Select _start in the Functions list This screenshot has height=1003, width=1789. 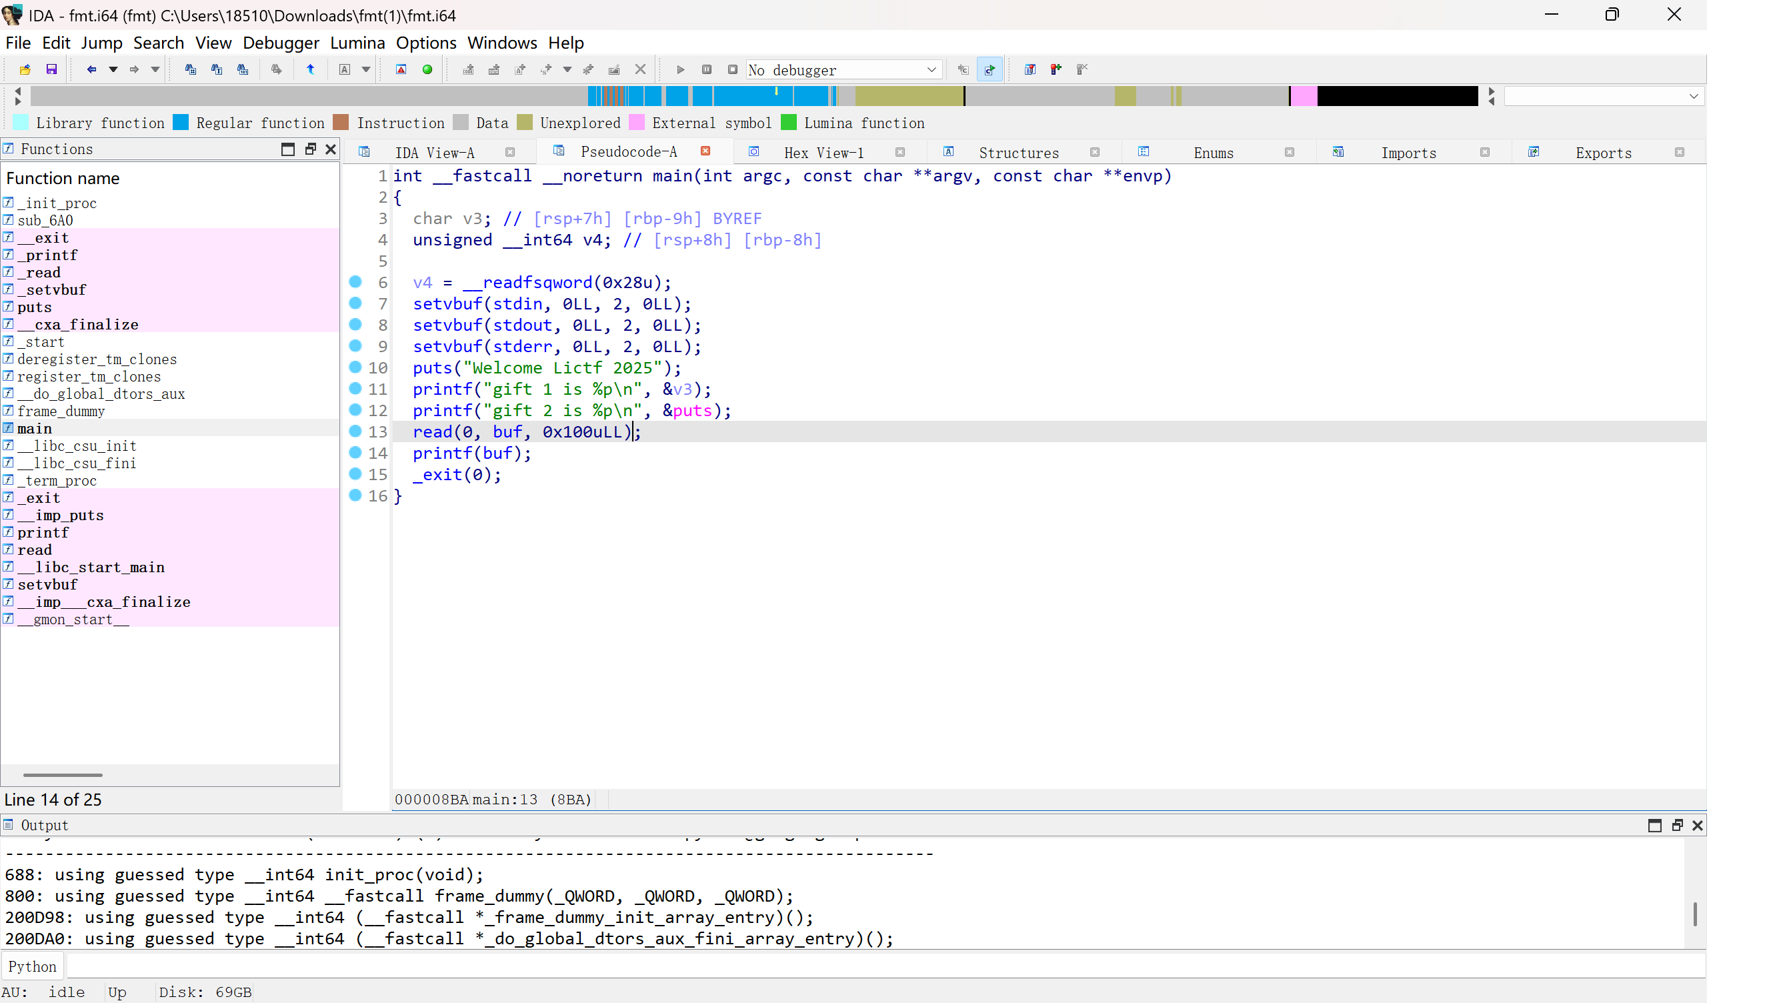click(x=170, y=341)
